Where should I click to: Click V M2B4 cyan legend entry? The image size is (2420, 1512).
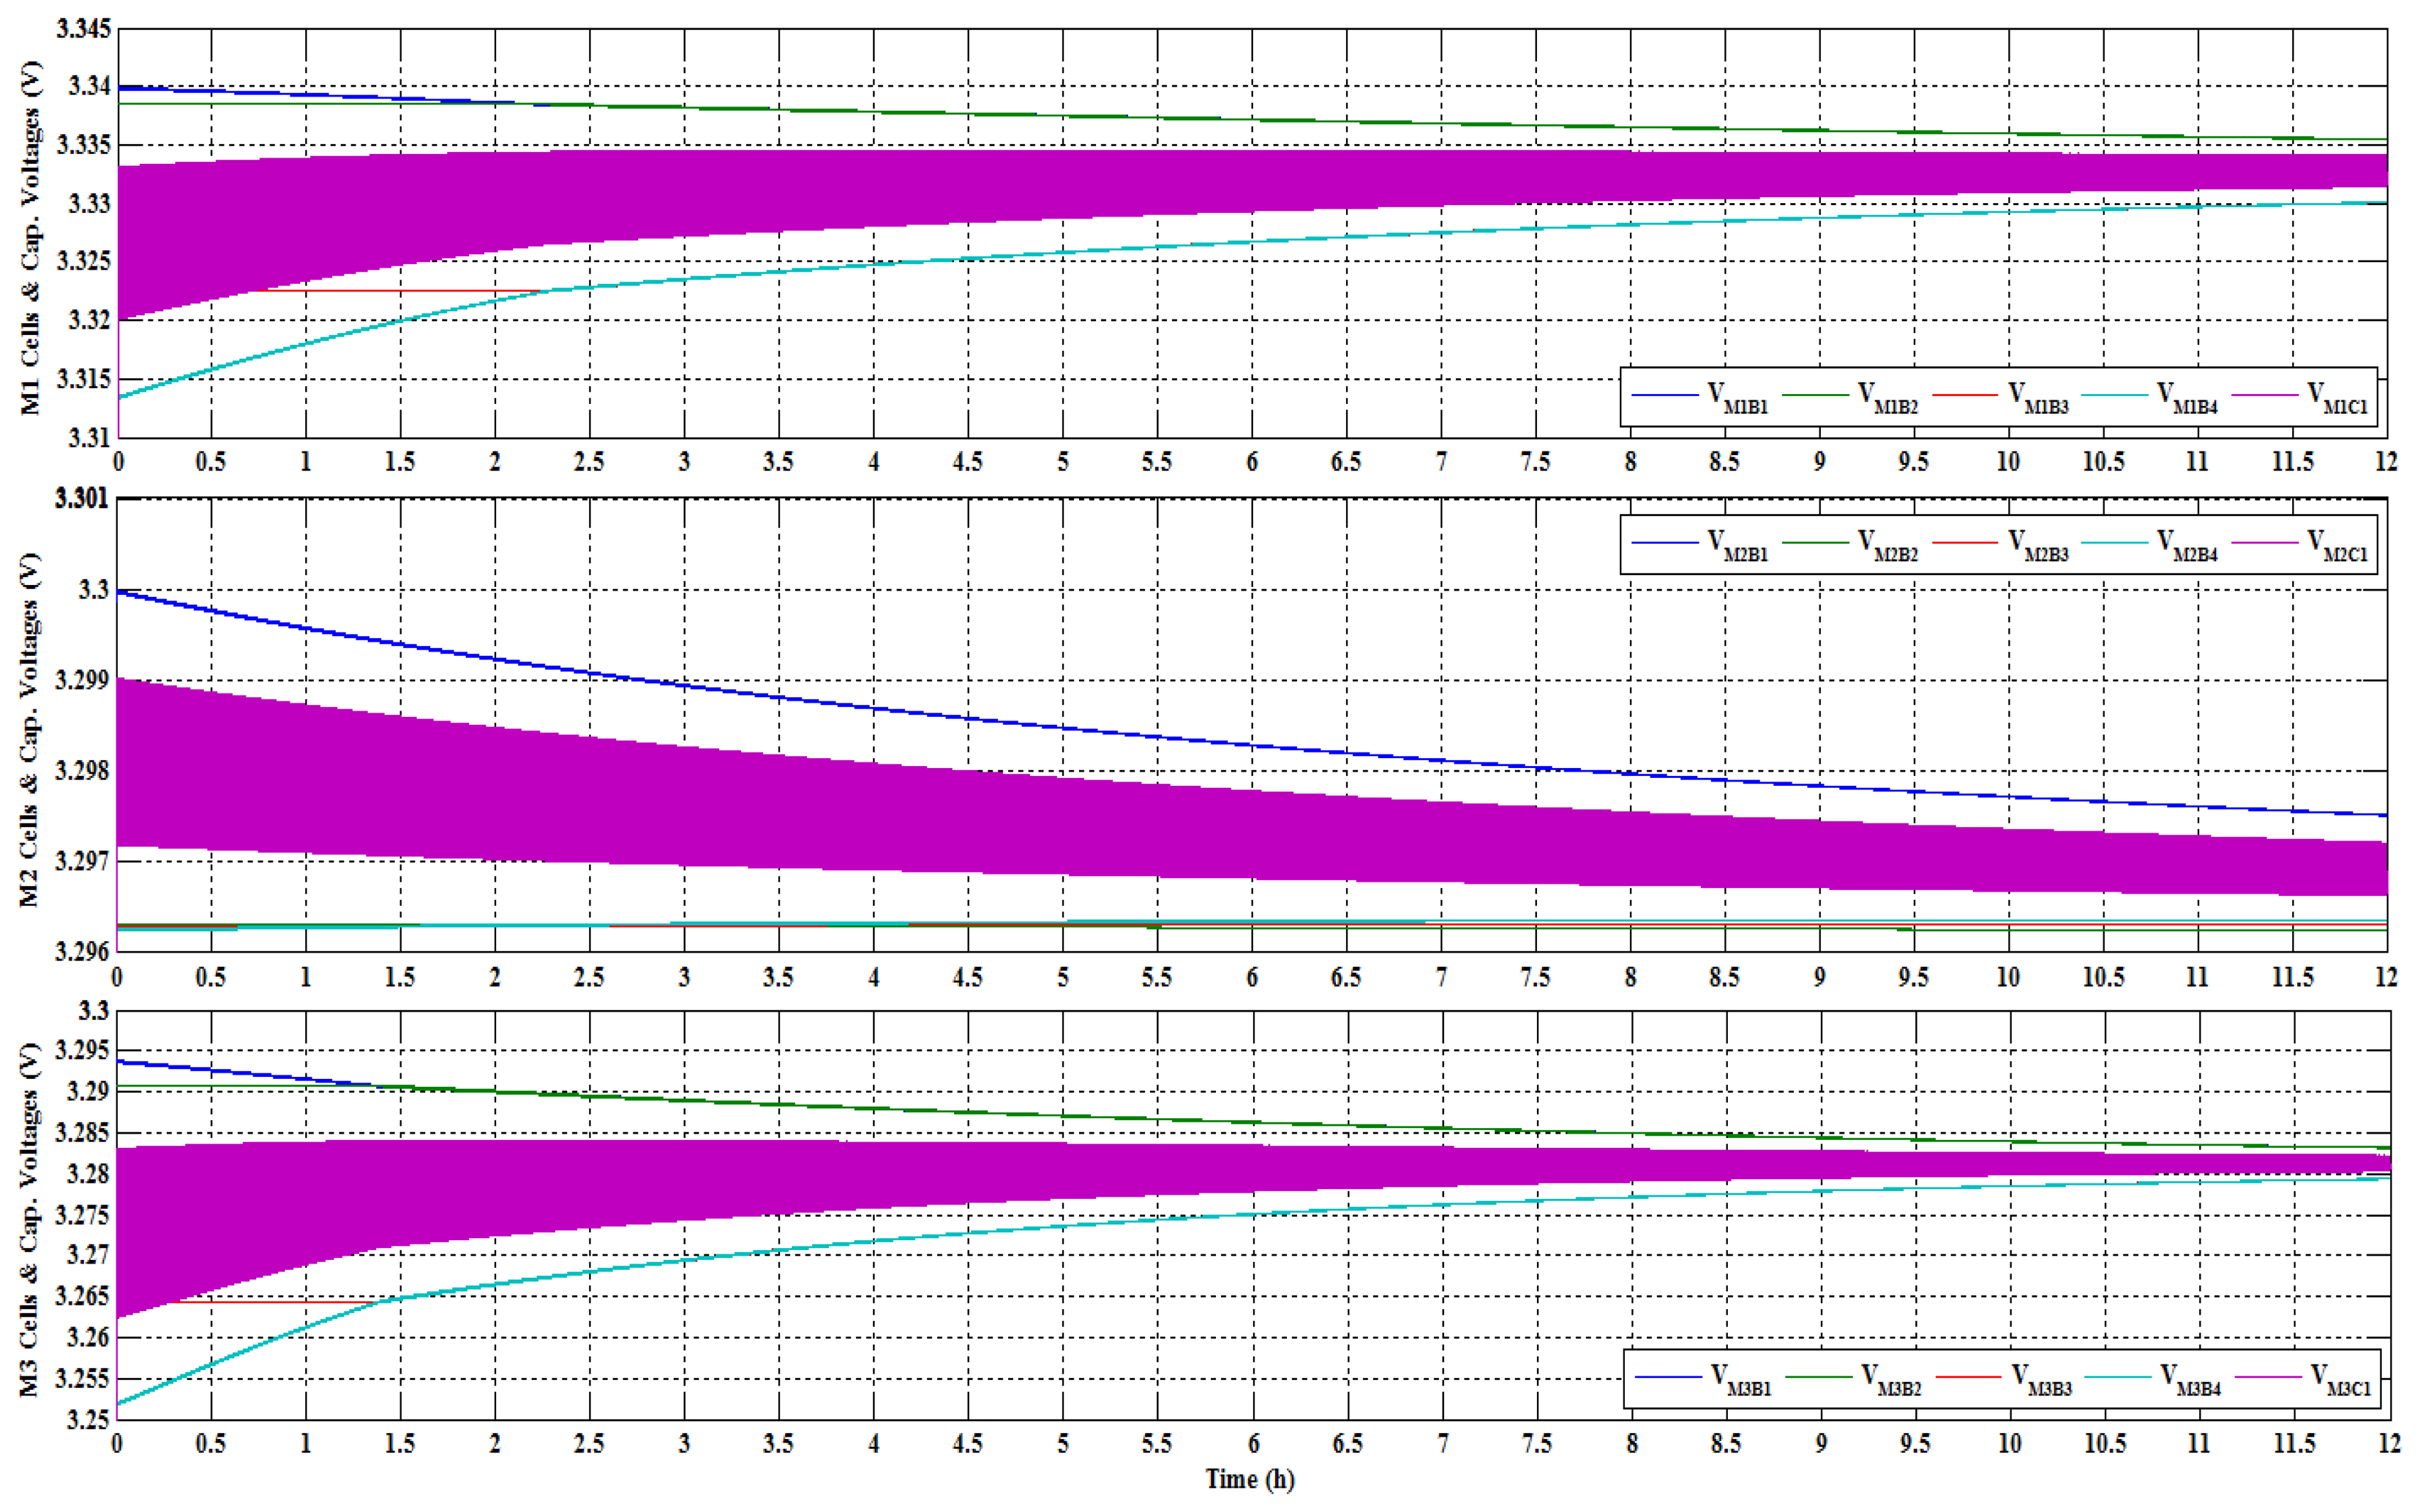(x=2187, y=545)
